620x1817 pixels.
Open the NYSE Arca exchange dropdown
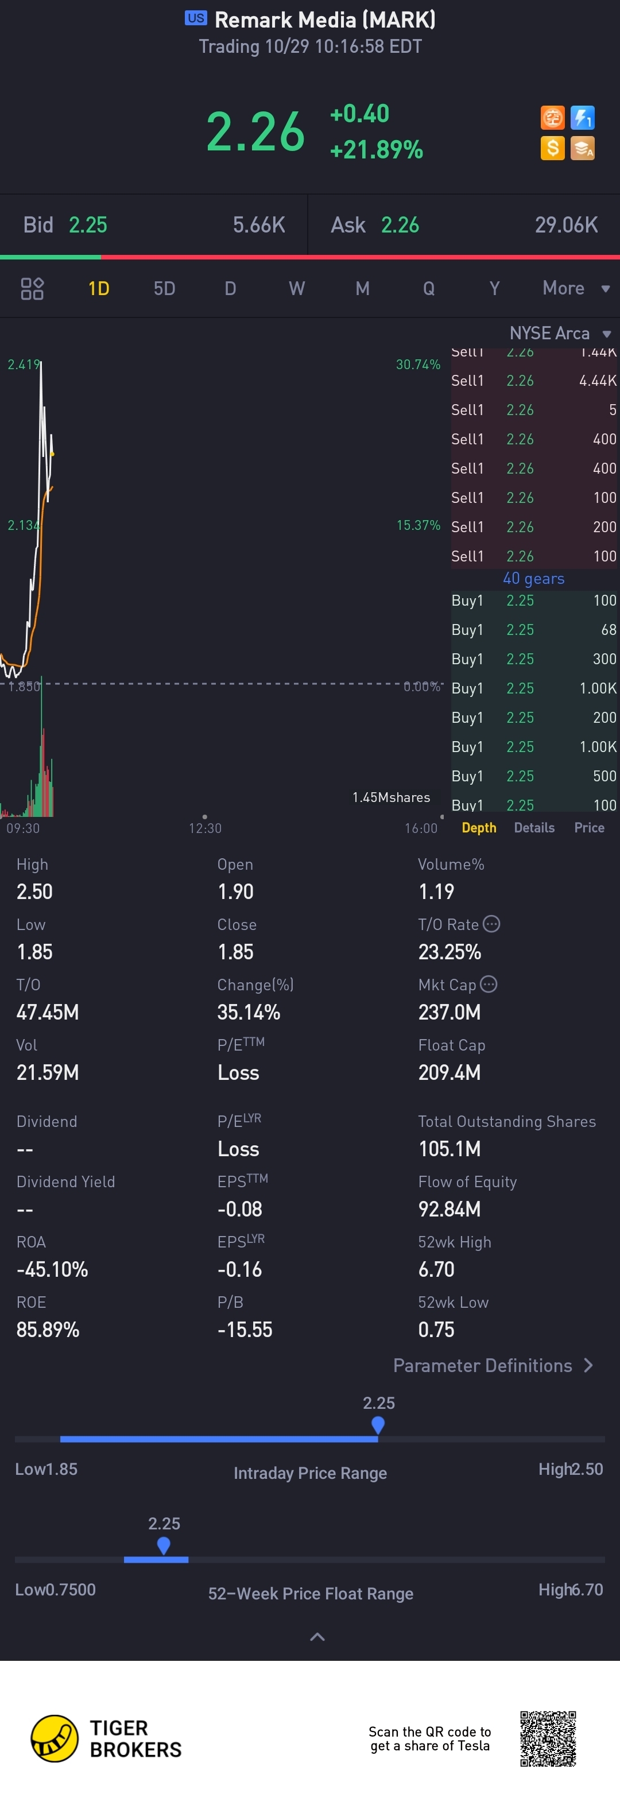coord(560,333)
